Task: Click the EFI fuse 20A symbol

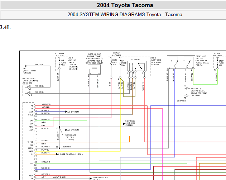Action: (120, 62)
